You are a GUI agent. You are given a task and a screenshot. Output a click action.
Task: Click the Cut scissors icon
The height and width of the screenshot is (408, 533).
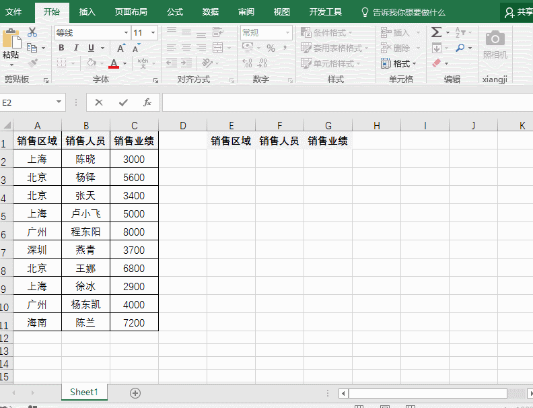tap(32, 32)
